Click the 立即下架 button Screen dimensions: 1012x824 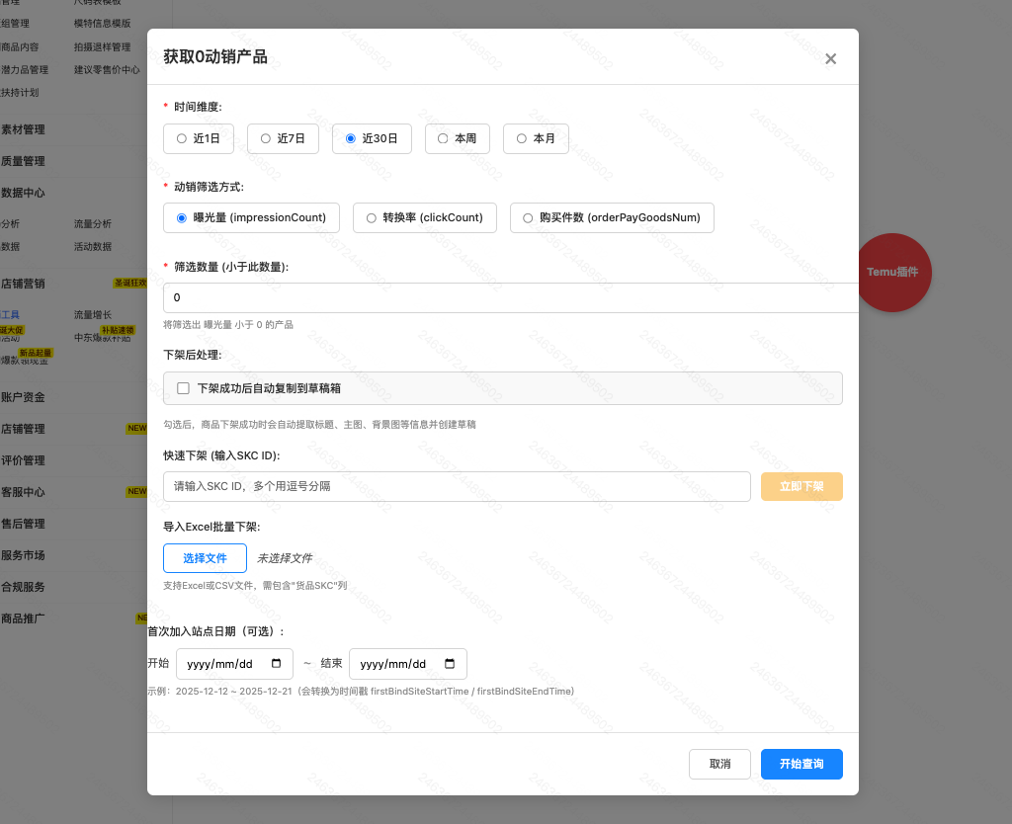(801, 486)
